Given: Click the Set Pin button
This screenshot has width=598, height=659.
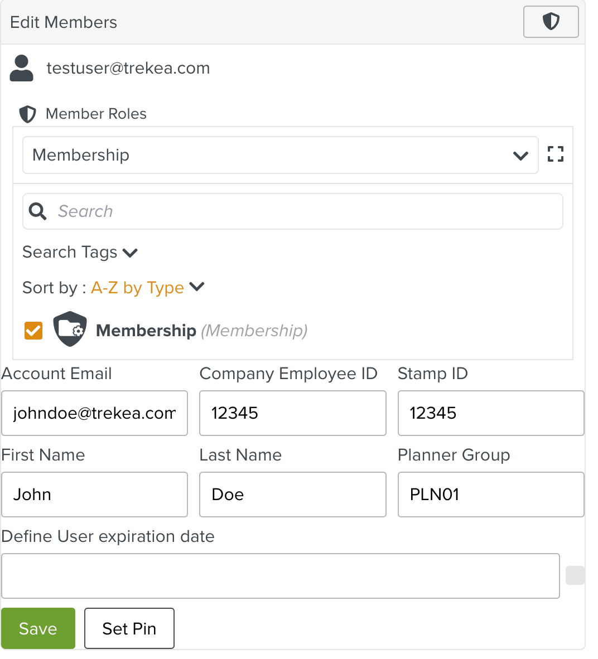Looking at the screenshot, I should pos(129,628).
